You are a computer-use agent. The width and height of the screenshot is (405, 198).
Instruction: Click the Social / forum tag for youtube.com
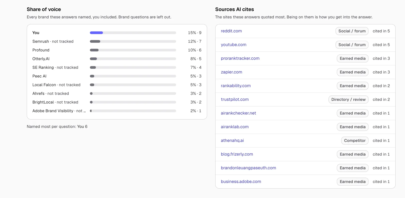click(x=352, y=45)
